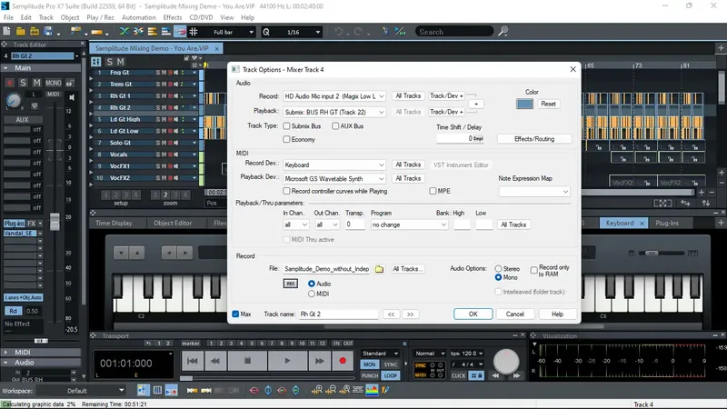Image resolution: width=727 pixels, height=409 pixels.
Task: Click the folder icon next to Record File
Action: coord(380,269)
